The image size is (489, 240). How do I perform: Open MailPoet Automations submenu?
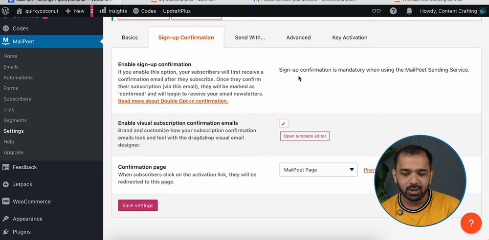[18, 78]
